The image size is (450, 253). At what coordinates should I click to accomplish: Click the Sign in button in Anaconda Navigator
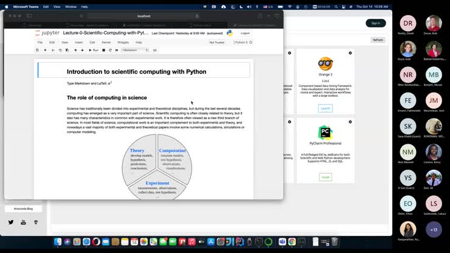pyautogui.click(x=375, y=23)
